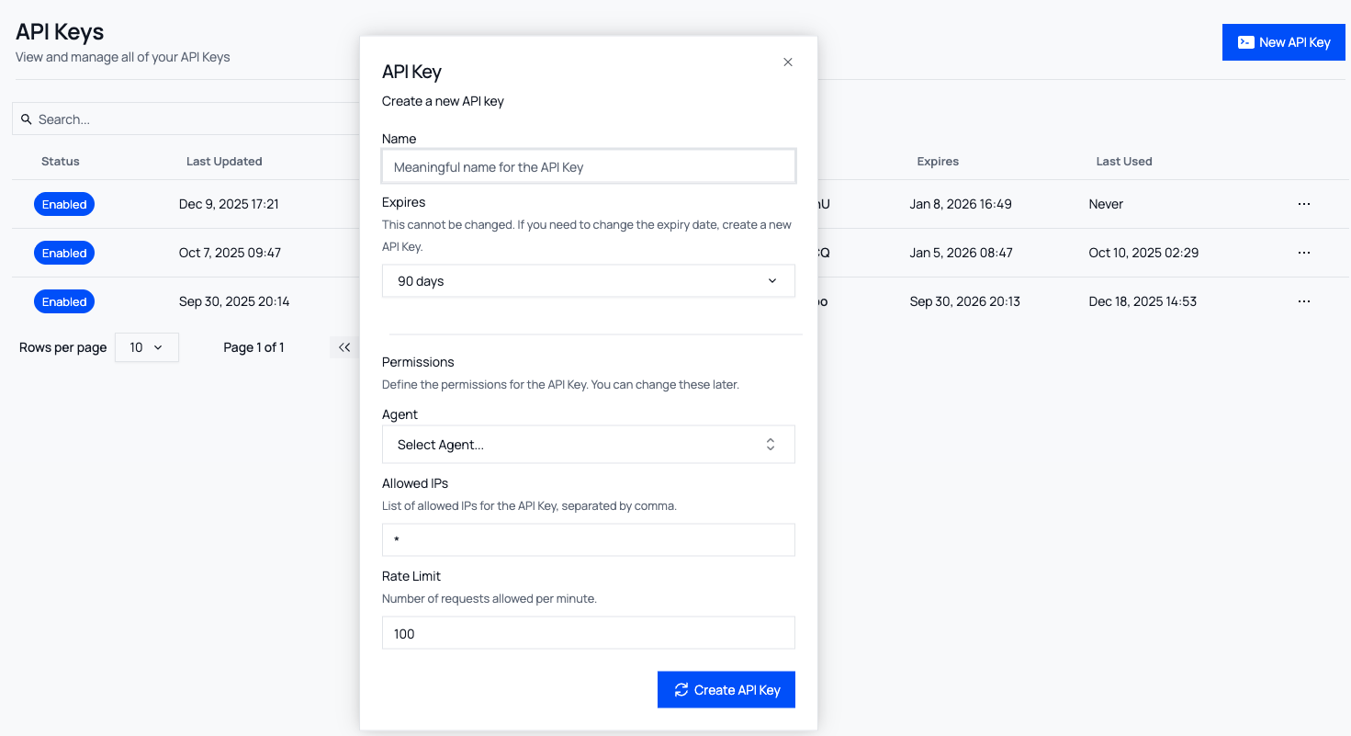1351x736 pixels.
Task: Open actions menu for key expiring Sep 30, 2026
Action: (x=1303, y=301)
